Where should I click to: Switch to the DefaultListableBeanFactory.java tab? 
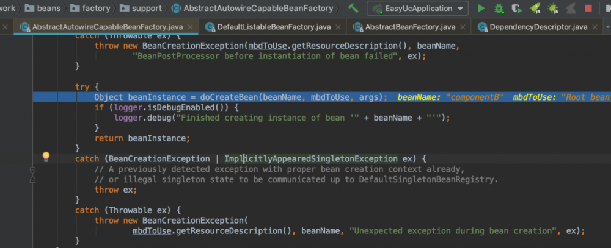click(x=279, y=27)
